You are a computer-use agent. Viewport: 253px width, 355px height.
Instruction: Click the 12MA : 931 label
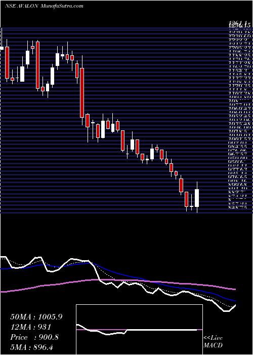(30, 327)
